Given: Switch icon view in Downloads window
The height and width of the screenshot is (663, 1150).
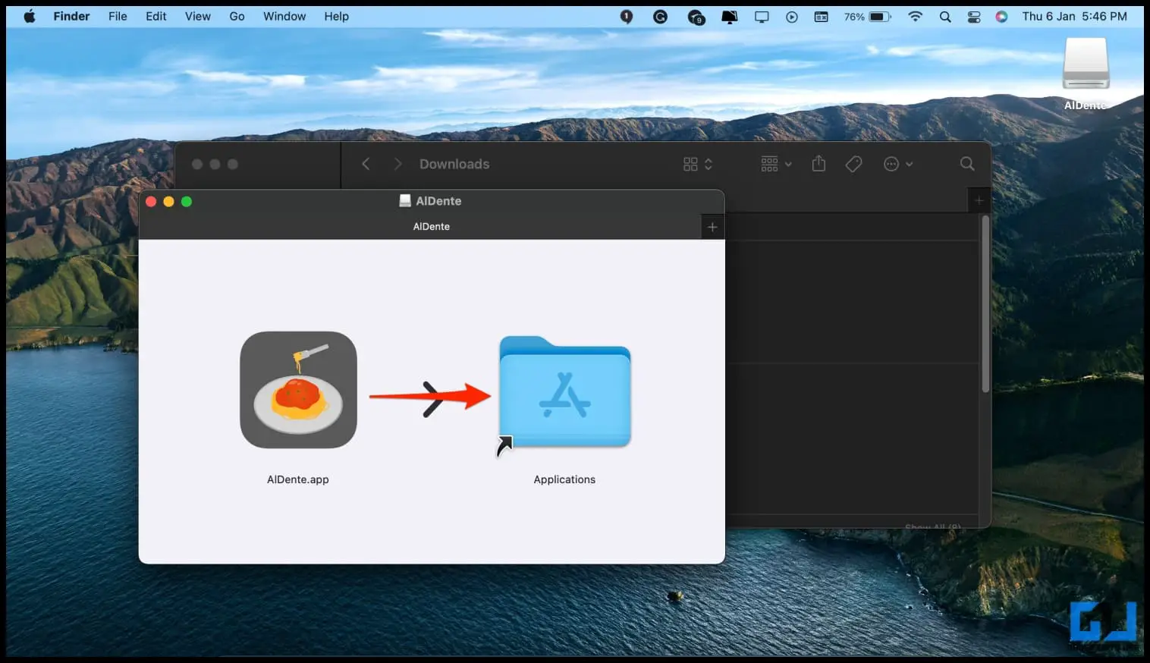Looking at the screenshot, I should (x=697, y=164).
